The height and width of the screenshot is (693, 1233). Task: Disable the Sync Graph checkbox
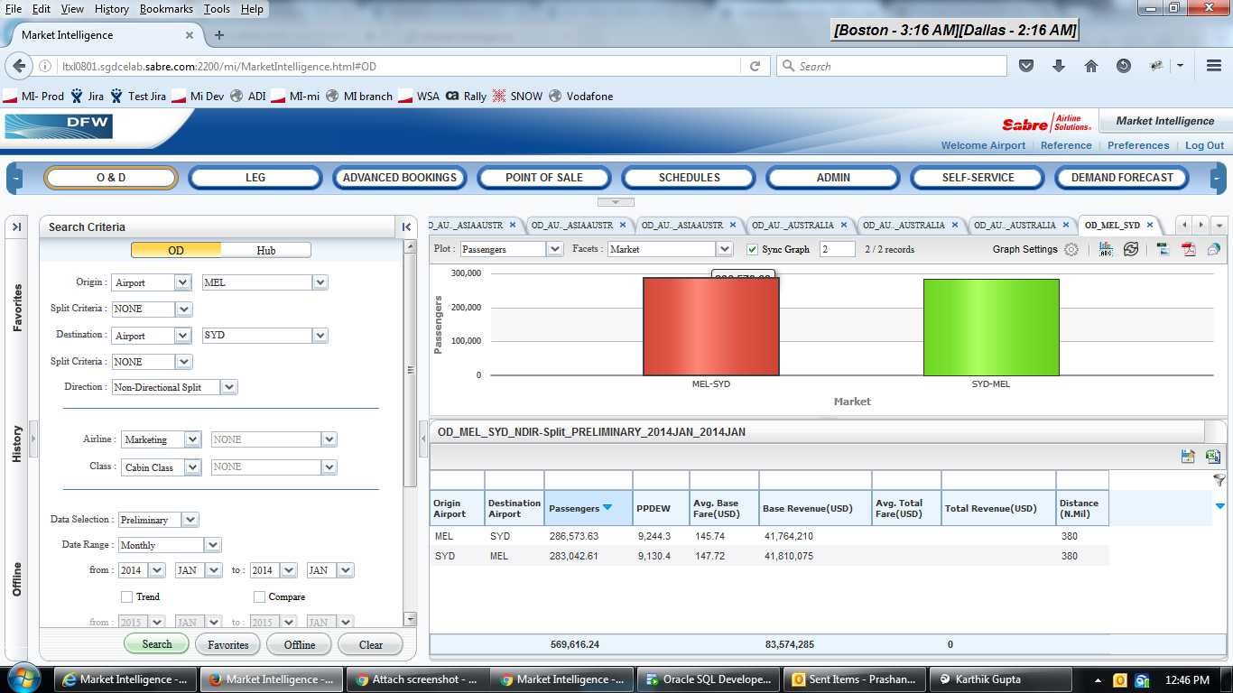tap(753, 249)
